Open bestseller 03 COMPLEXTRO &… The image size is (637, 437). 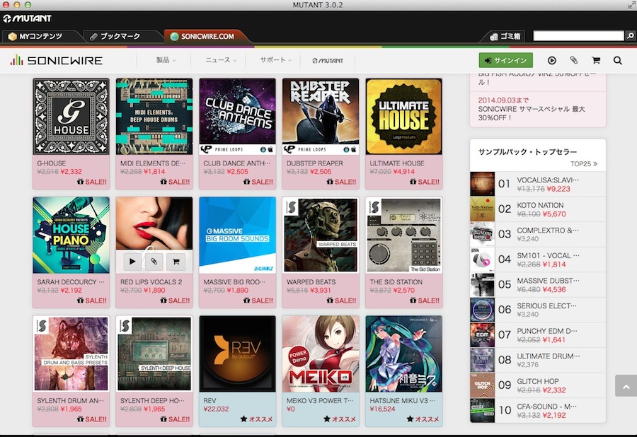click(538, 235)
